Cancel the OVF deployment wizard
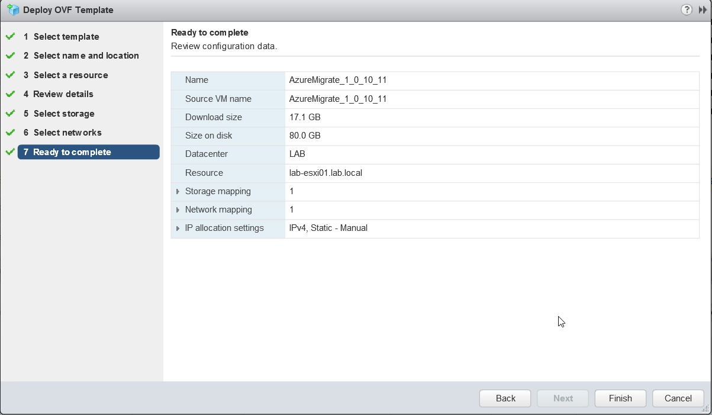 pyautogui.click(x=678, y=398)
